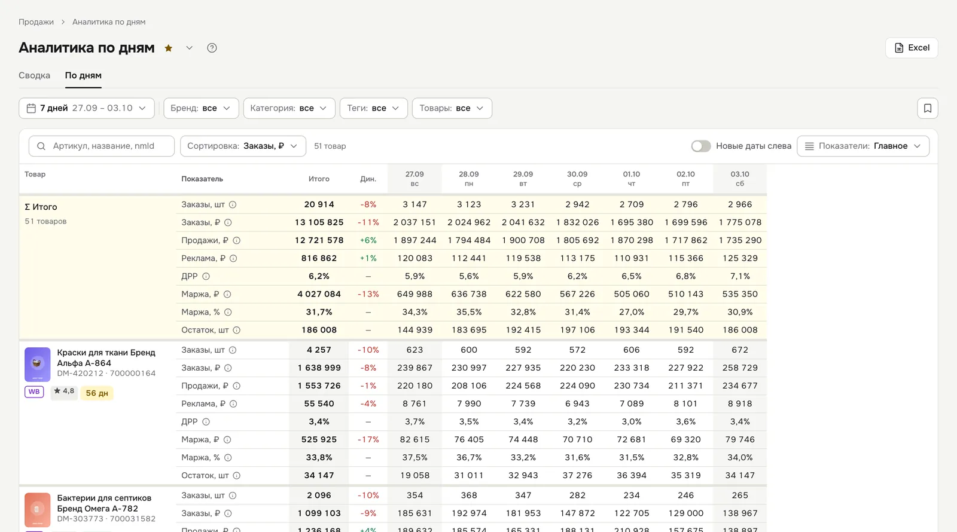The image size is (957, 532).
Task: Export the table with the Excel button
Action: coord(912,48)
